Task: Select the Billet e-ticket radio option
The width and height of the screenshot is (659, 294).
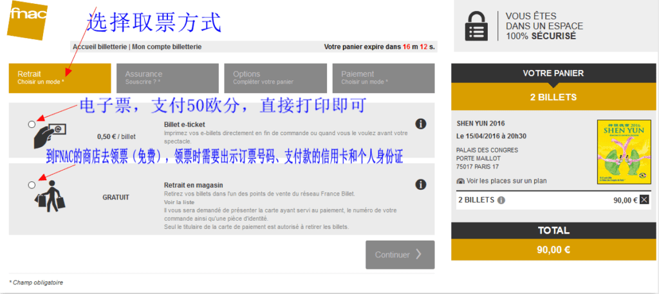Action: 32,124
